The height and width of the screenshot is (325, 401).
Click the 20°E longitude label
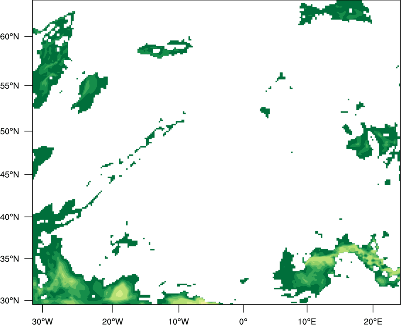(373, 321)
